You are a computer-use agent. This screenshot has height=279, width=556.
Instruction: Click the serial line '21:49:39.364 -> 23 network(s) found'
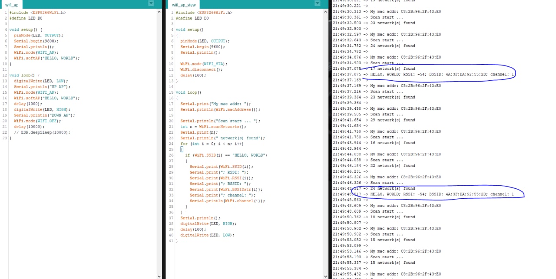click(x=374, y=97)
